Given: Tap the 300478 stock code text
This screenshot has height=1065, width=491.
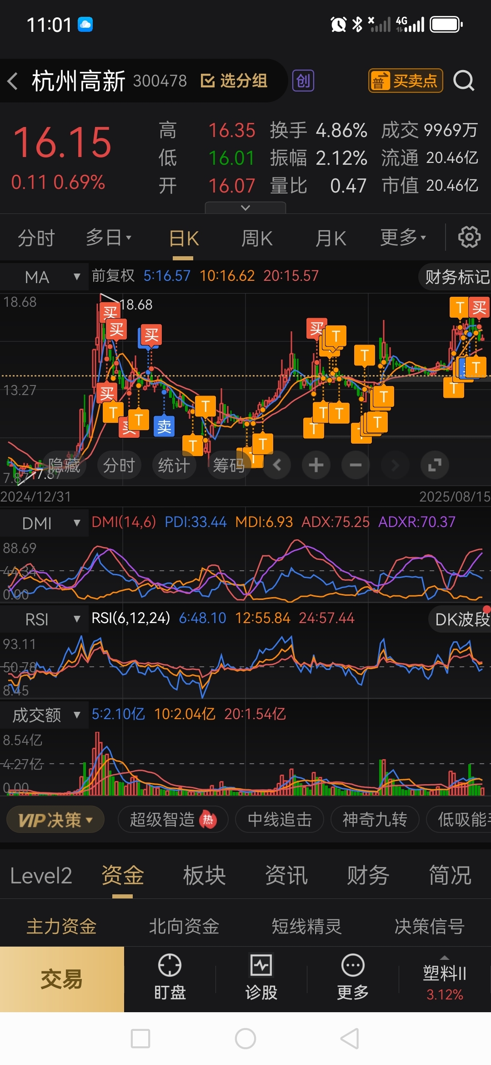Looking at the screenshot, I should 160,81.
